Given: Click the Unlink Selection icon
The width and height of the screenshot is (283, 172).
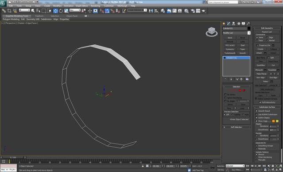Looking at the screenshot, I should [x=9, y=11].
